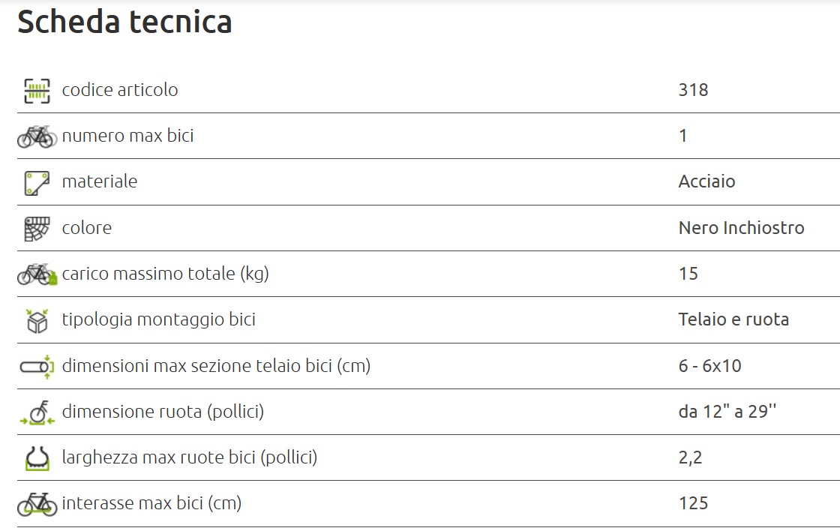
Task: Click the codice articolo value 318
Action: point(693,90)
